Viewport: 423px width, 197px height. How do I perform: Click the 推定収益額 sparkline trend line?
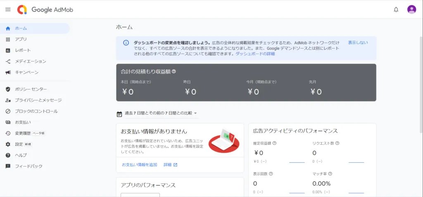pos(297,162)
